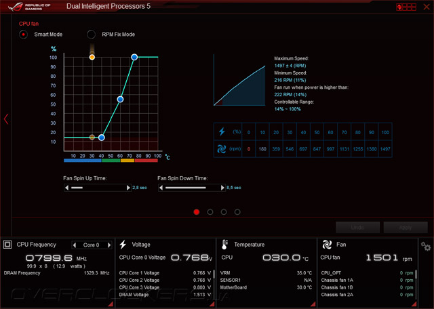This screenshot has height=309, width=434.
Task: Click the 180 rpm table cell
Action: (x=262, y=149)
